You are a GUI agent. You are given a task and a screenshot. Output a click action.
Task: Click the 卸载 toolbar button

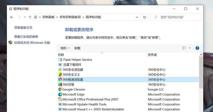[77, 48]
